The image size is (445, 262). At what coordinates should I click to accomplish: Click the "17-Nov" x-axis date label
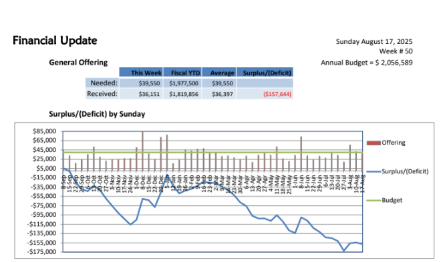124,184
